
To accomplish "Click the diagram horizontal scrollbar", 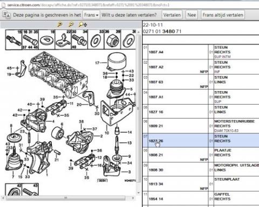I will click(x=66, y=198).
